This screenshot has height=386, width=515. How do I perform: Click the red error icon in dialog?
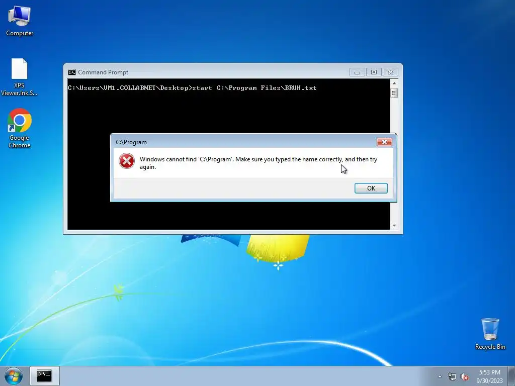[x=126, y=161]
